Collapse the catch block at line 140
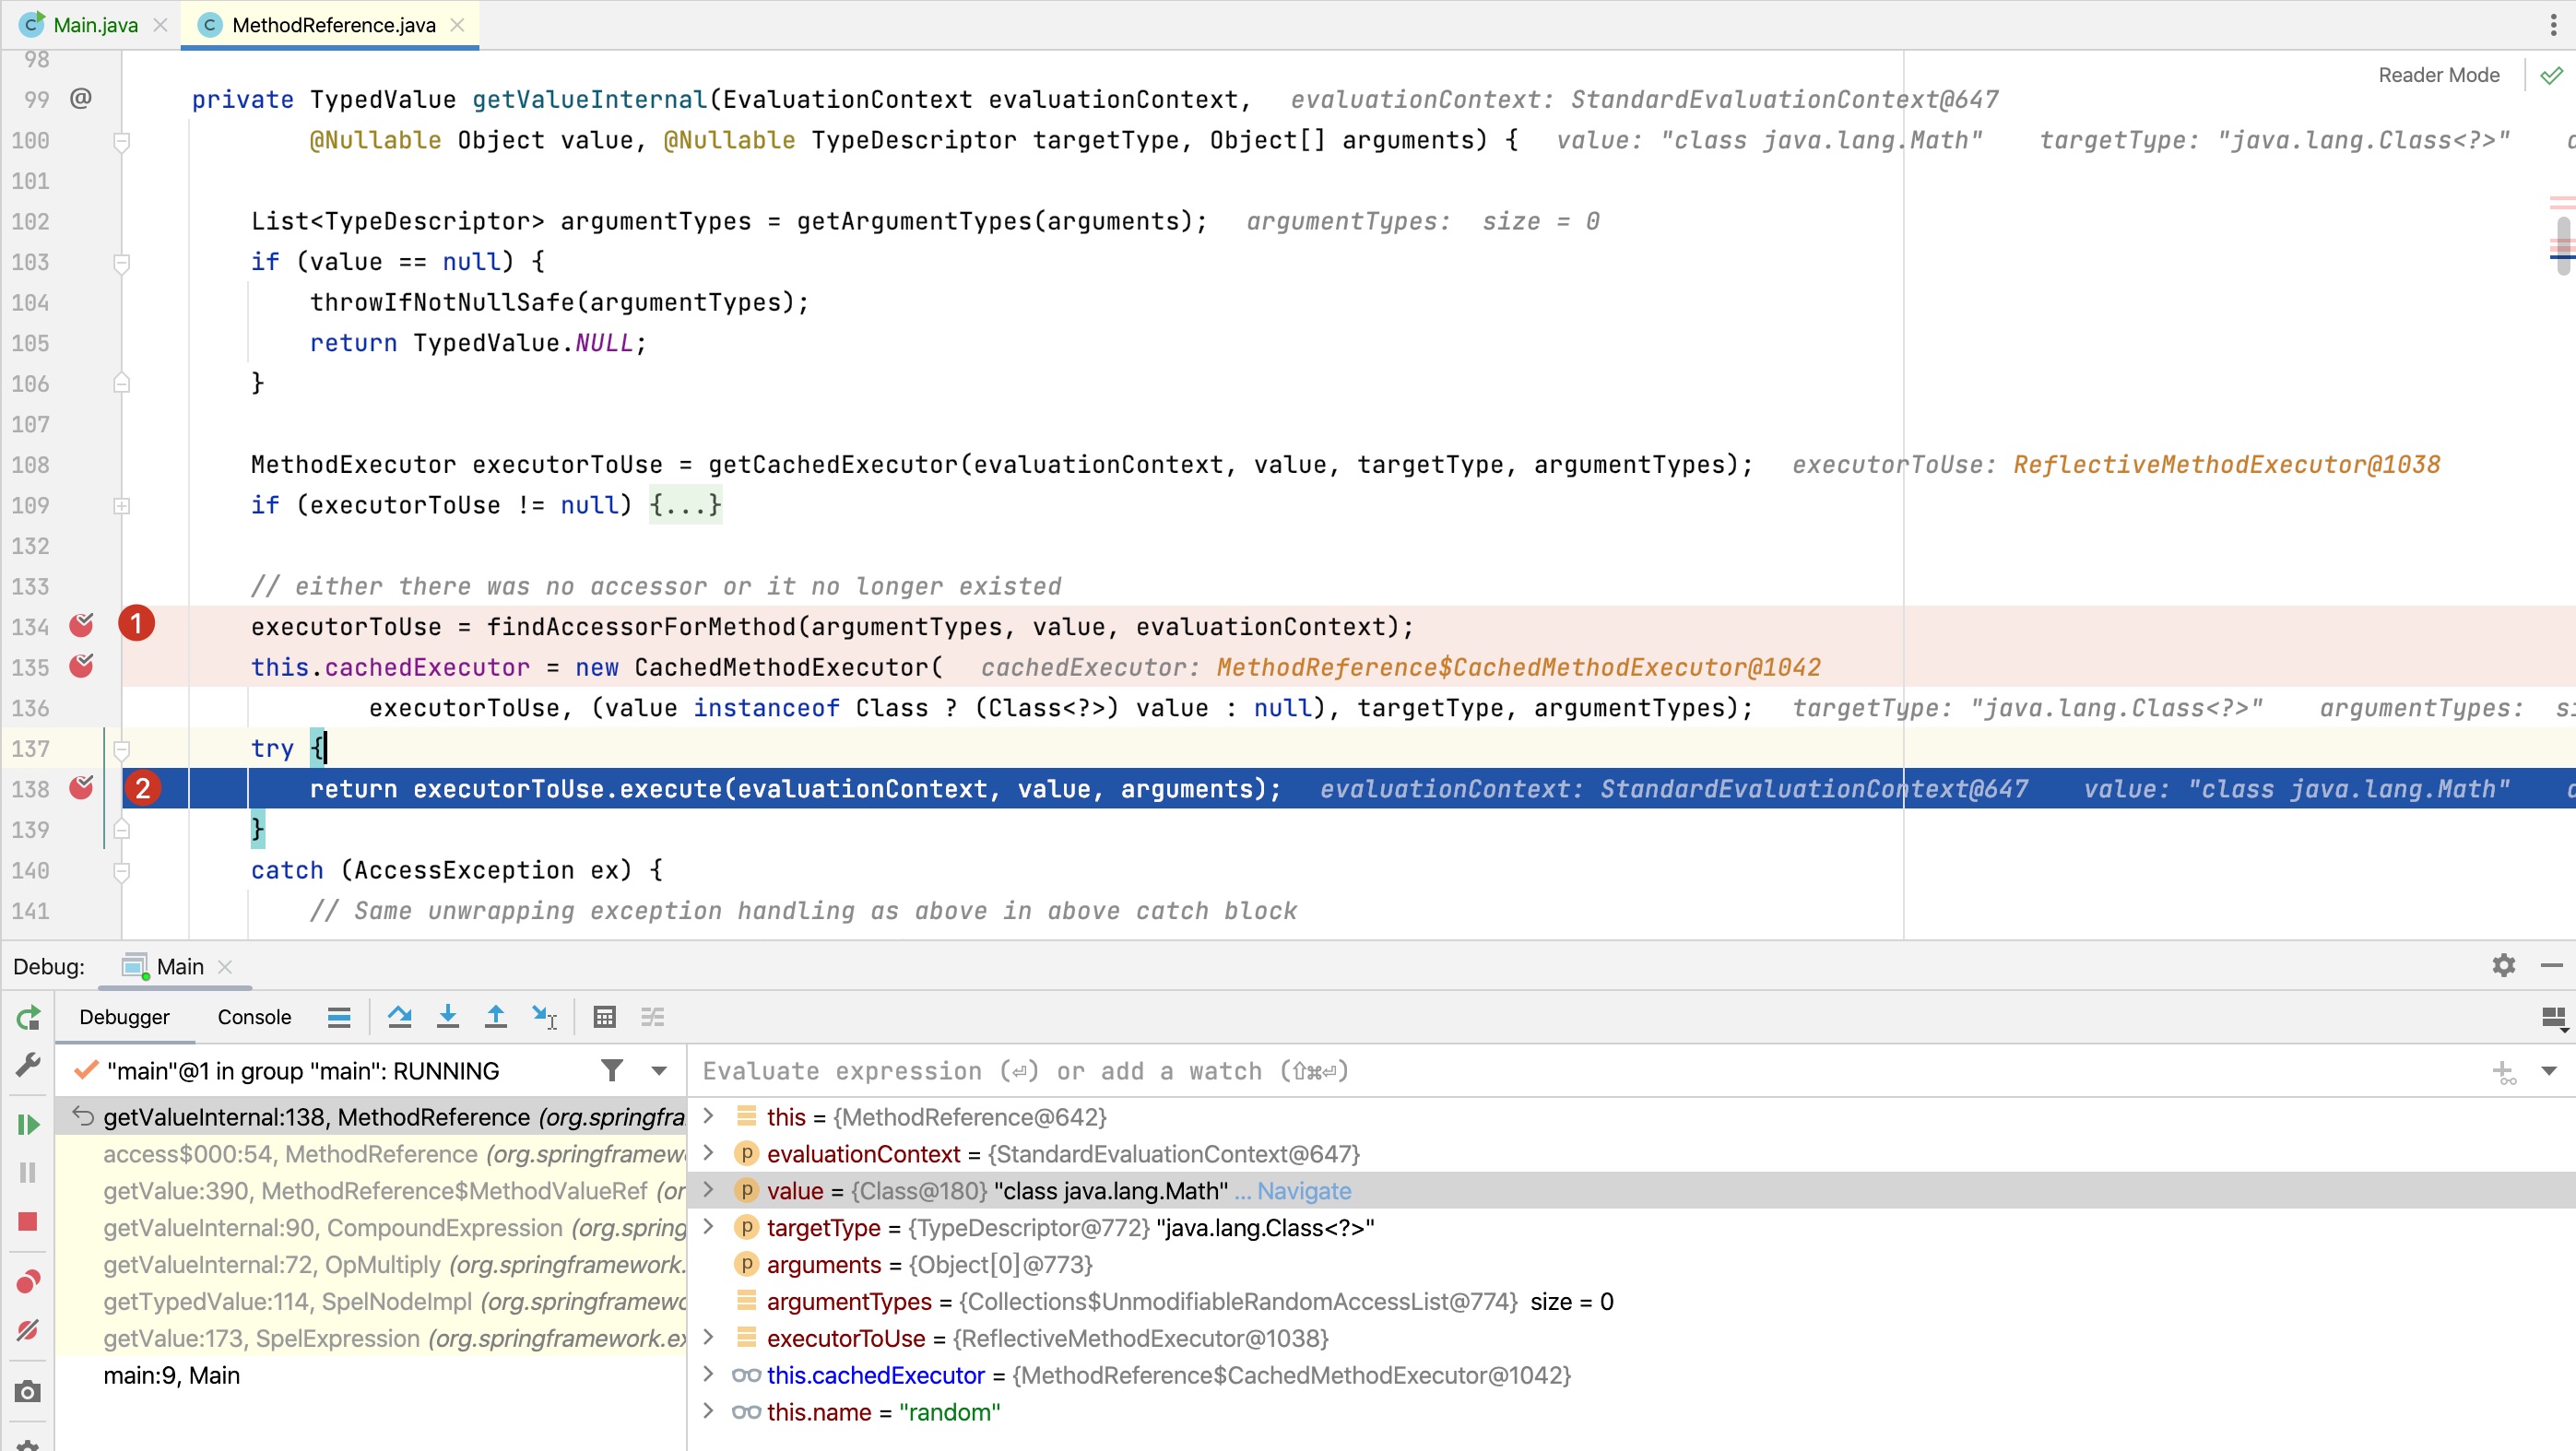This screenshot has width=2576, height=1451. pyautogui.click(x=121, y=871)
